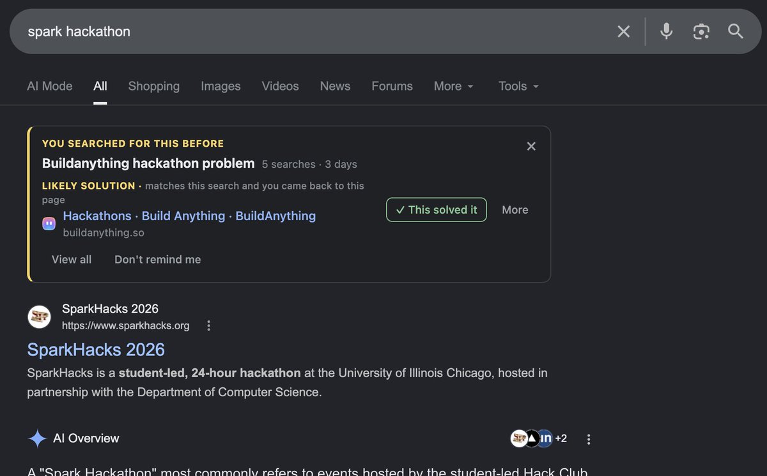The height and width of the screenshot is (476, 767).
Task: Click the 'buildanything.so' domain text
Action: (x=104, y=233)
